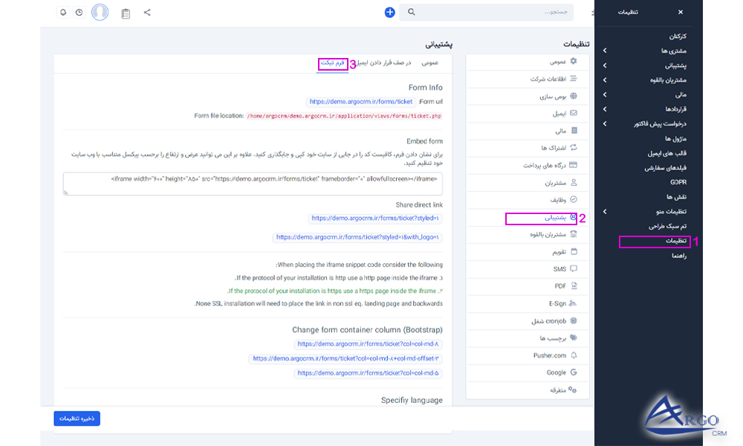Open the blue plus quick-create button

(390, 12)
